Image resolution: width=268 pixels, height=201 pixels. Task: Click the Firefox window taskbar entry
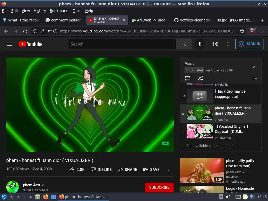[x=83, y=197]
